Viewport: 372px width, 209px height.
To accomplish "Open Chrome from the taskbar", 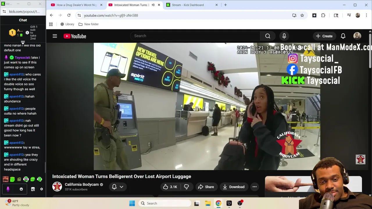I will point(218,203).
